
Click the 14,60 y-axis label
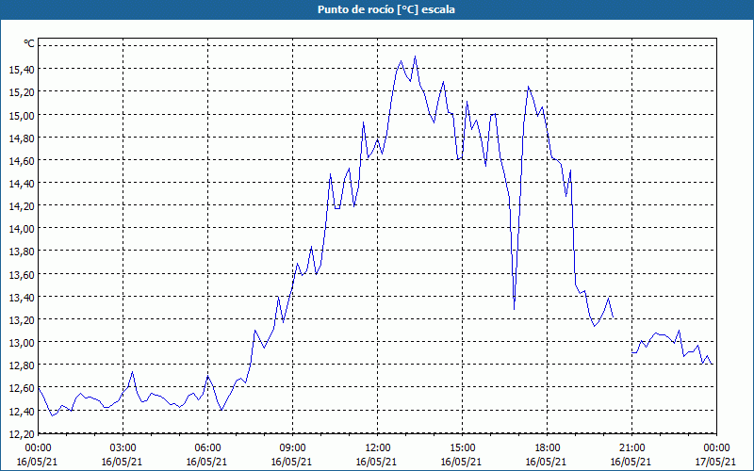(22, 161)
